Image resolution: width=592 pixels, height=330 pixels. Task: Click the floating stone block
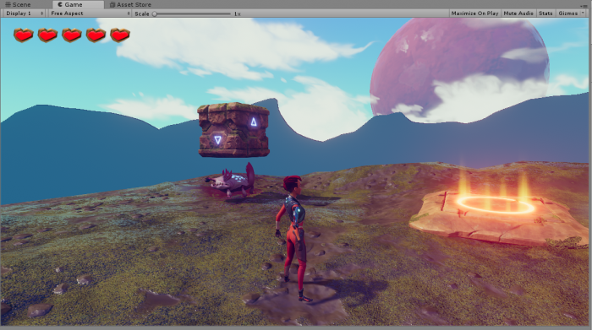pos(233,130)
